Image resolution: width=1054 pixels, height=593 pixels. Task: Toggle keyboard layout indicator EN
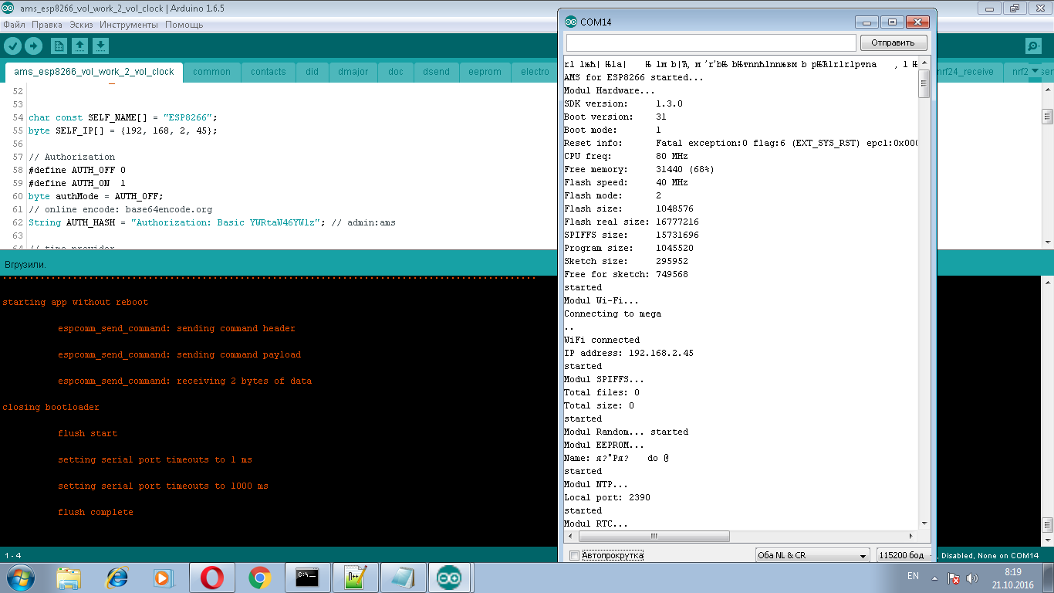coord(913,576)
